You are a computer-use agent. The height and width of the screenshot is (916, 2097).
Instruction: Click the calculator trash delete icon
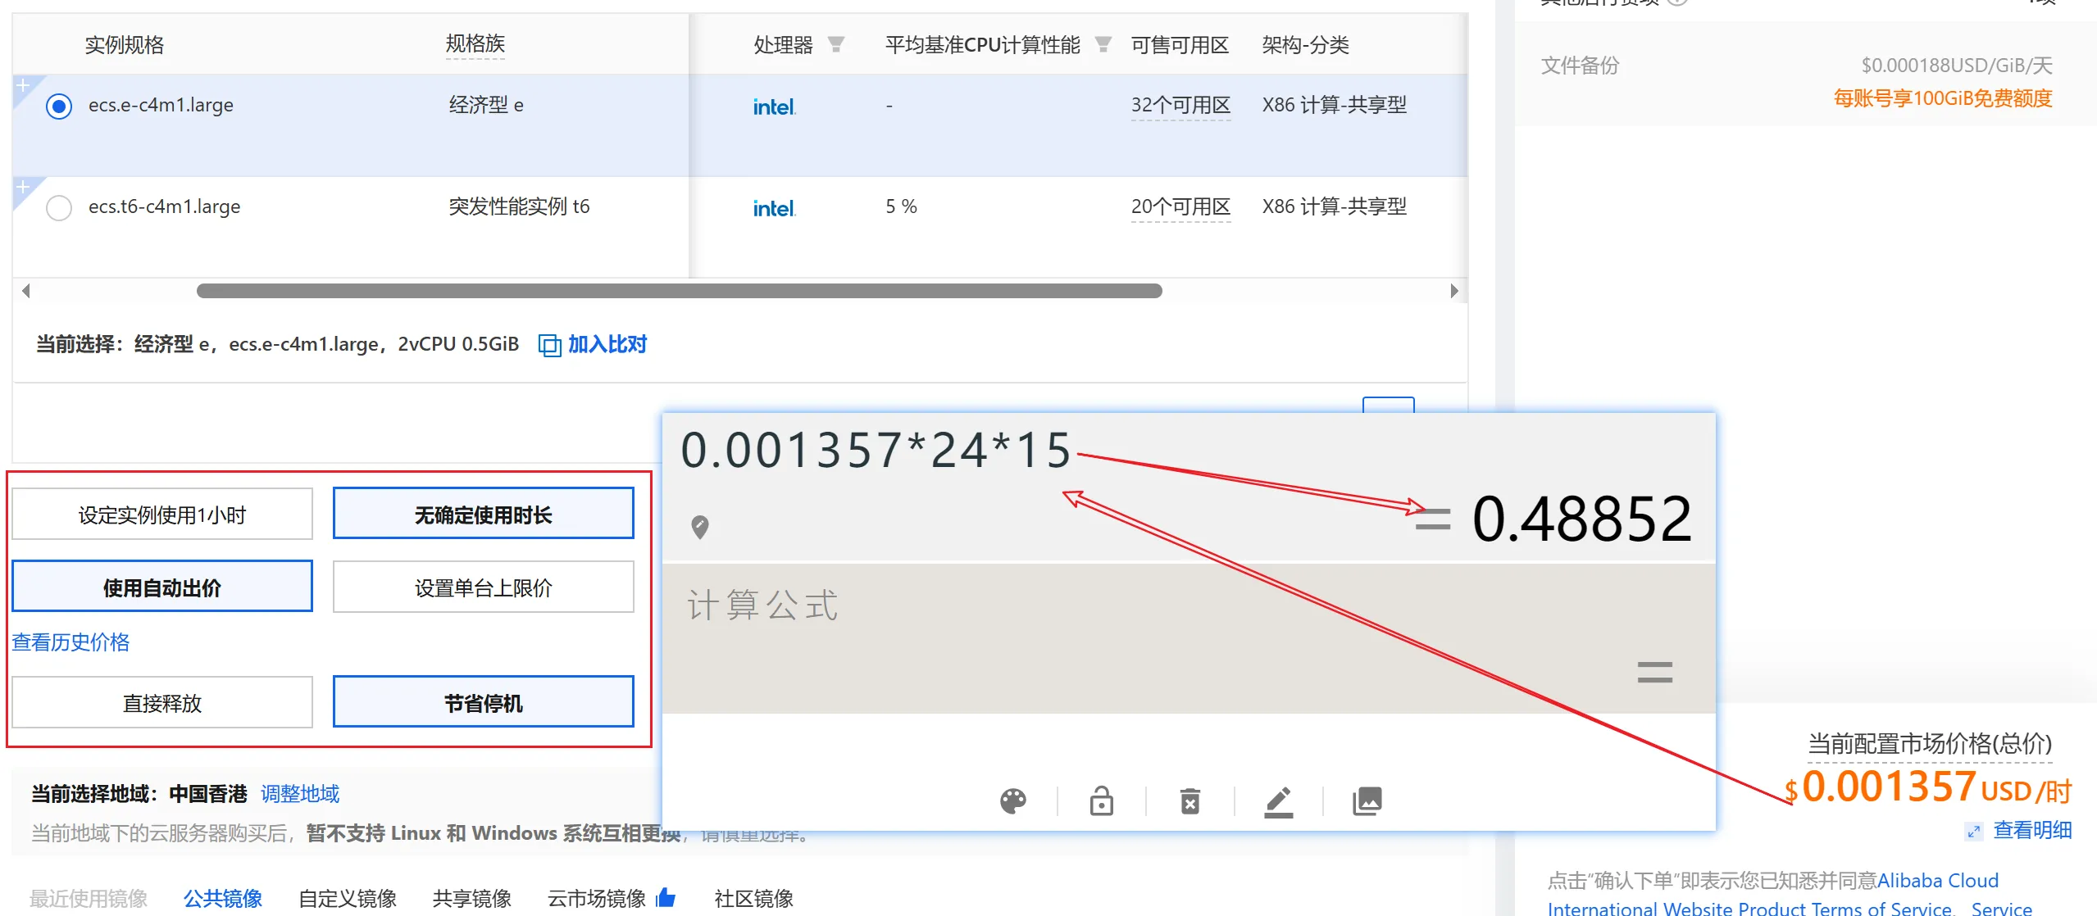[1190, 800]
